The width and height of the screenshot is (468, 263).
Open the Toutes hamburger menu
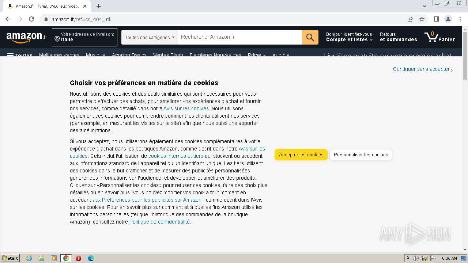tap(20, 56)
